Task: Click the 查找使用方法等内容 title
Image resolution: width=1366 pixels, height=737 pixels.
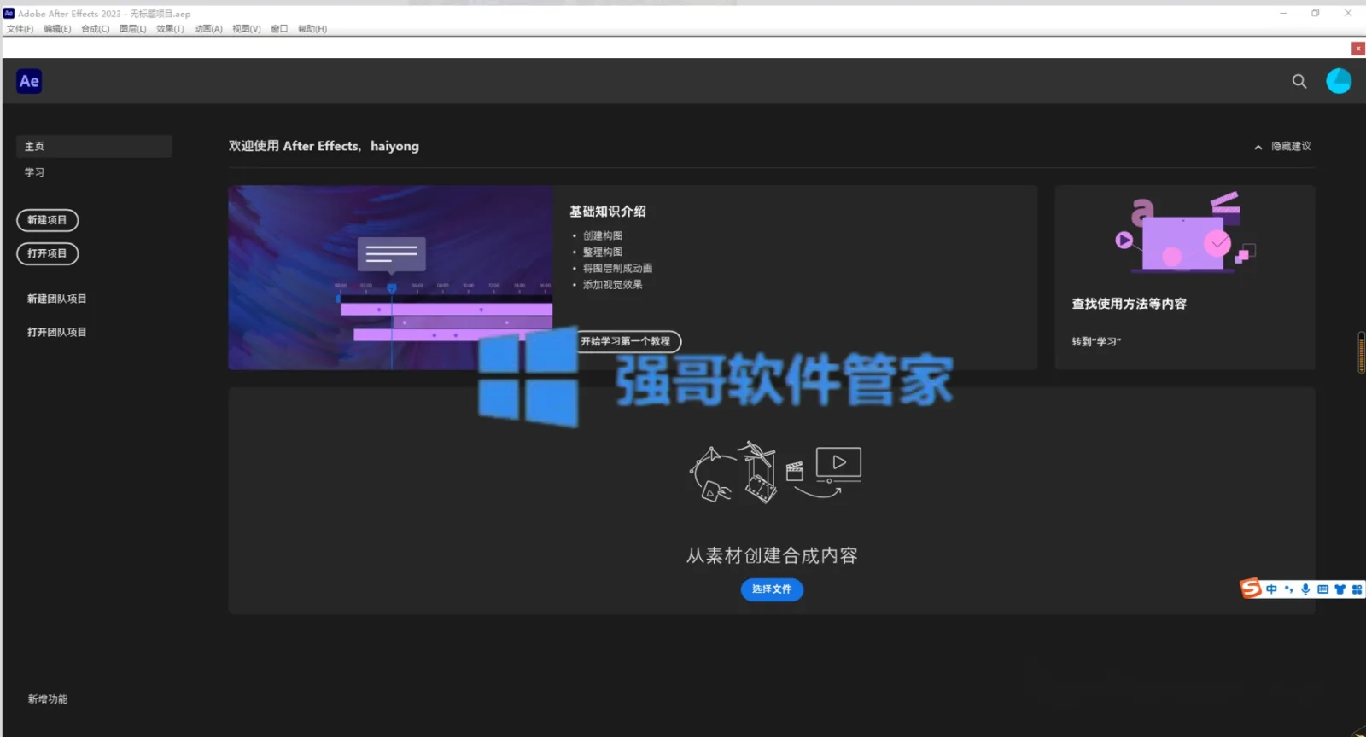Action: (1129, 304)
